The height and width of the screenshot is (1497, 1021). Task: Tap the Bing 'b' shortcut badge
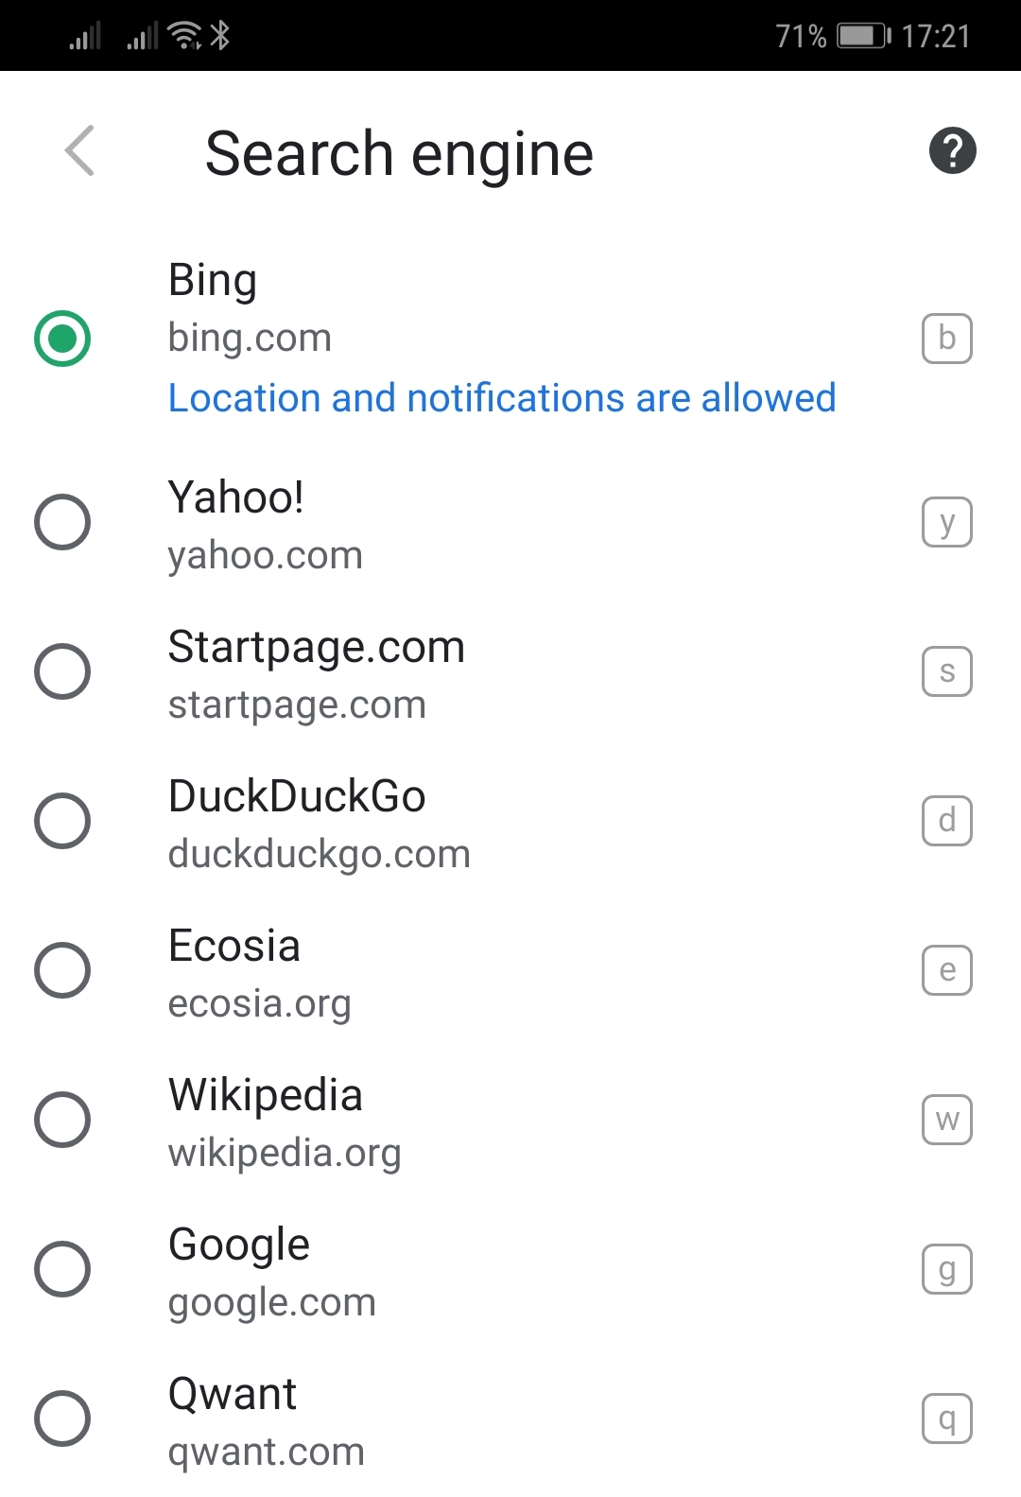click(x=947, y=339)
